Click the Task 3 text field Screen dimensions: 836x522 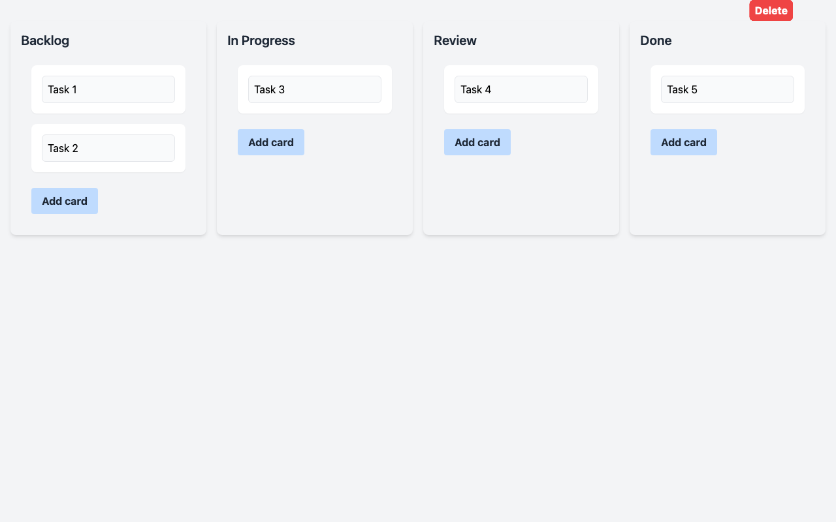point(315,89)
